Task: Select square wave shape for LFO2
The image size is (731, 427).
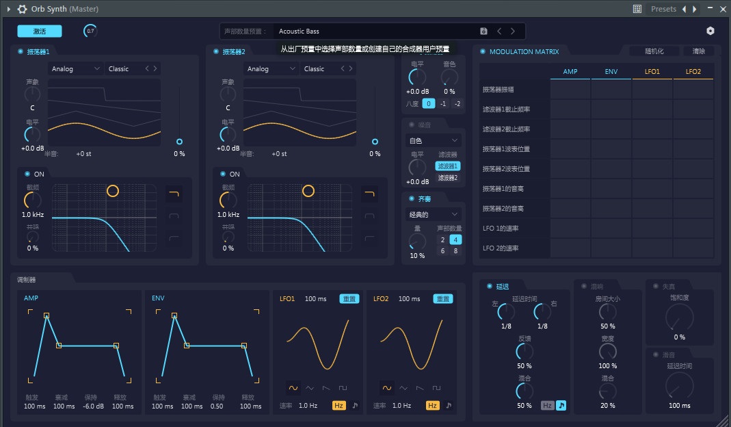Action: (436, 387)
